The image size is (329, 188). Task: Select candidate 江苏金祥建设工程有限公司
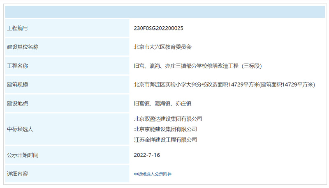tap(166, 140)
